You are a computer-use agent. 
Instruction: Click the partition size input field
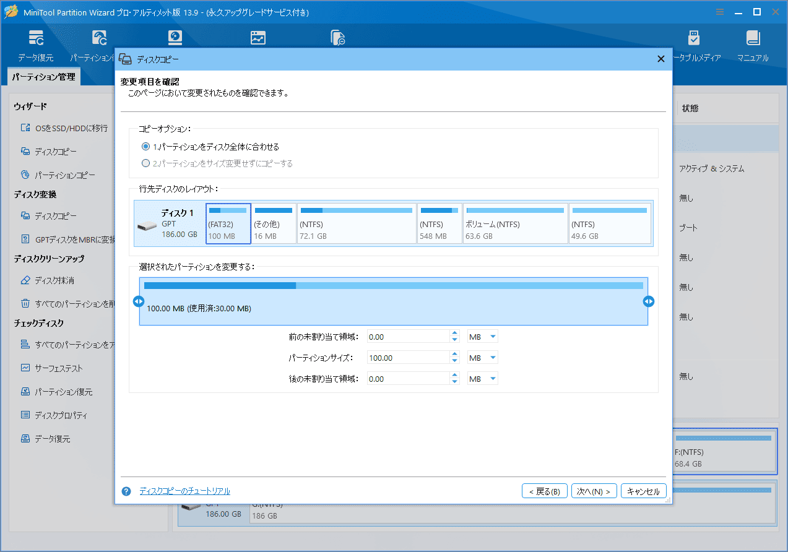[x=409, y=358]
